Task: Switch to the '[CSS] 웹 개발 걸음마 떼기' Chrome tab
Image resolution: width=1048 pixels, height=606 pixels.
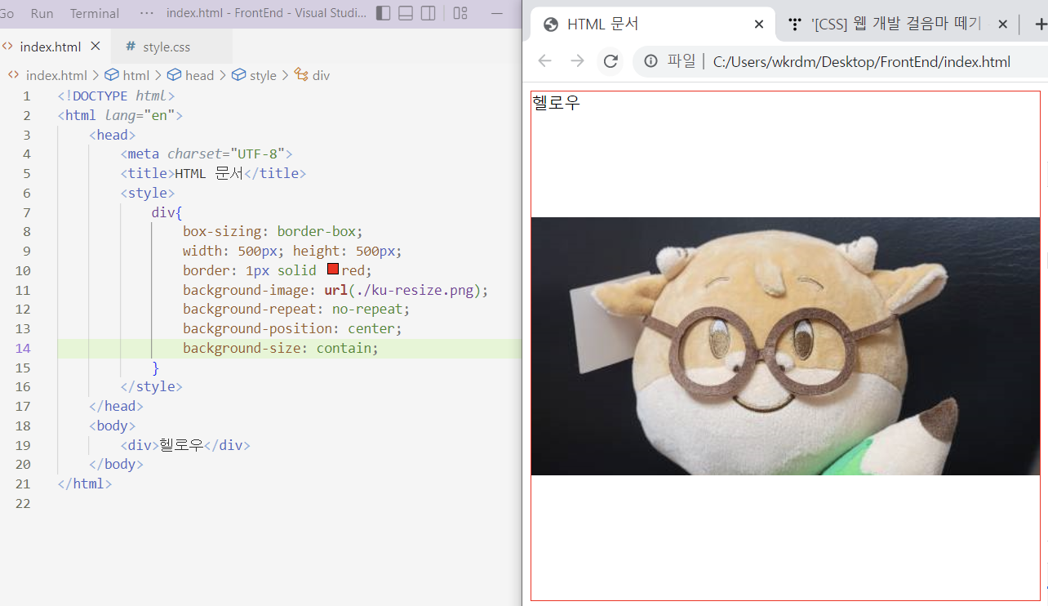Action: [x=895, y=25]
